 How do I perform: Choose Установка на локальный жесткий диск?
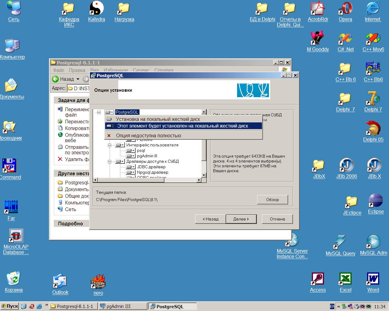(x=184, y=119)
